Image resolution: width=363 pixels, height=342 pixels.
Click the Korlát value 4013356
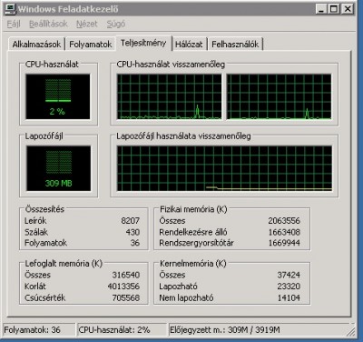click(123, 287)
